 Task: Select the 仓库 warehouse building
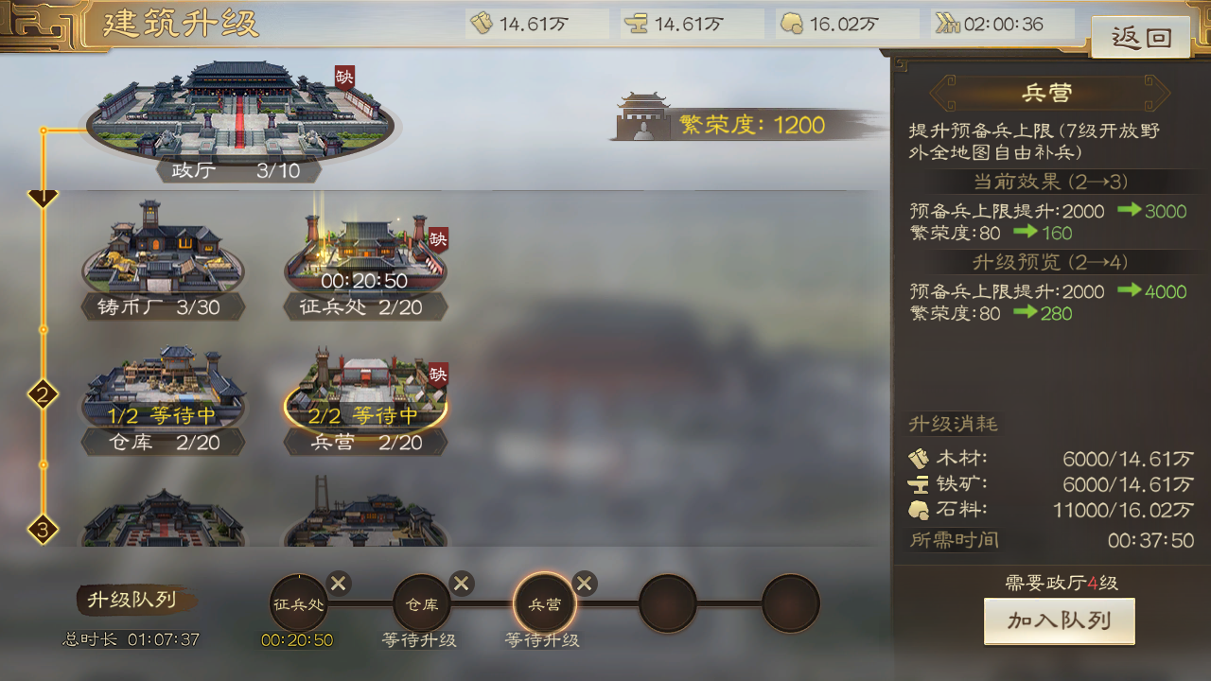(x=163, y=399)
